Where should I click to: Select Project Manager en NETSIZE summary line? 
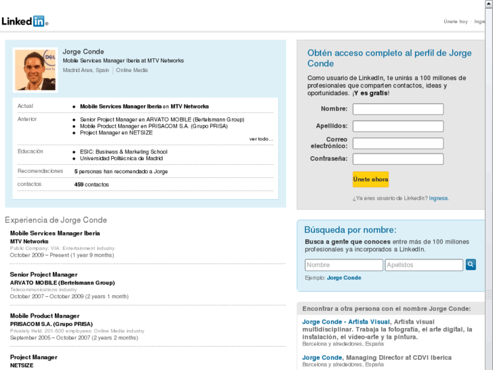point(117,133)
